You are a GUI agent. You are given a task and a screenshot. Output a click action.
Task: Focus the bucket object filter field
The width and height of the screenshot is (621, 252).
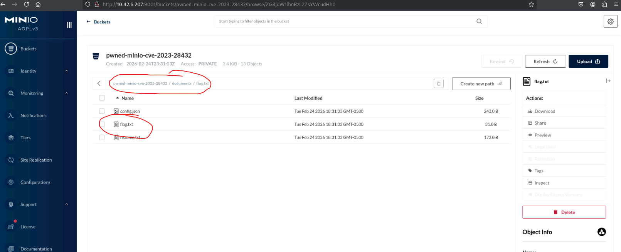coord(345,22)
